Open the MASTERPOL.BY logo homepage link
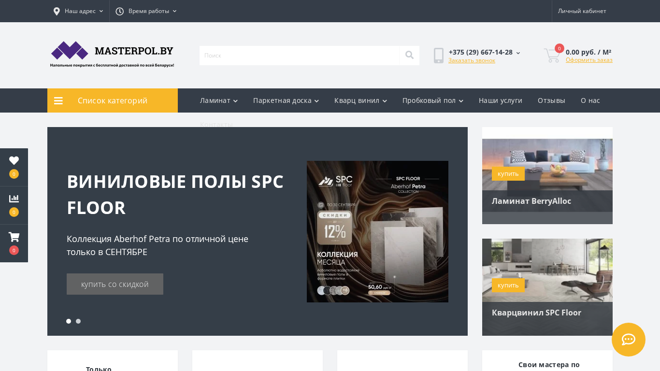The width and height of the screenshot is (660, 371). click(x=112, y=54)
